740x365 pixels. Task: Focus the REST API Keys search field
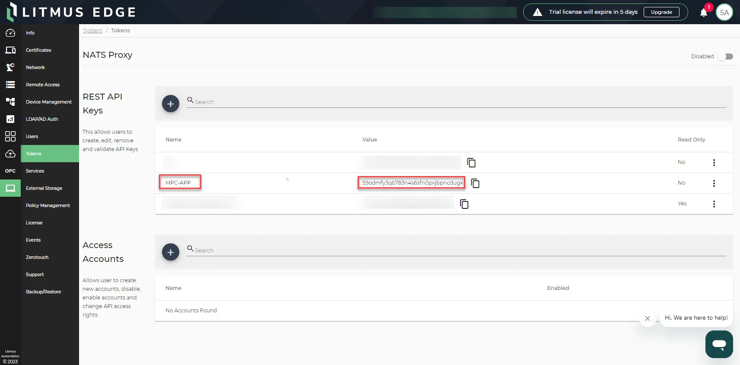(x=456, y=102)
